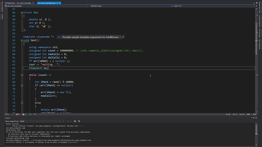
Task: Click the editor vertical scrollbar thumb
Action: coord(256,39)
